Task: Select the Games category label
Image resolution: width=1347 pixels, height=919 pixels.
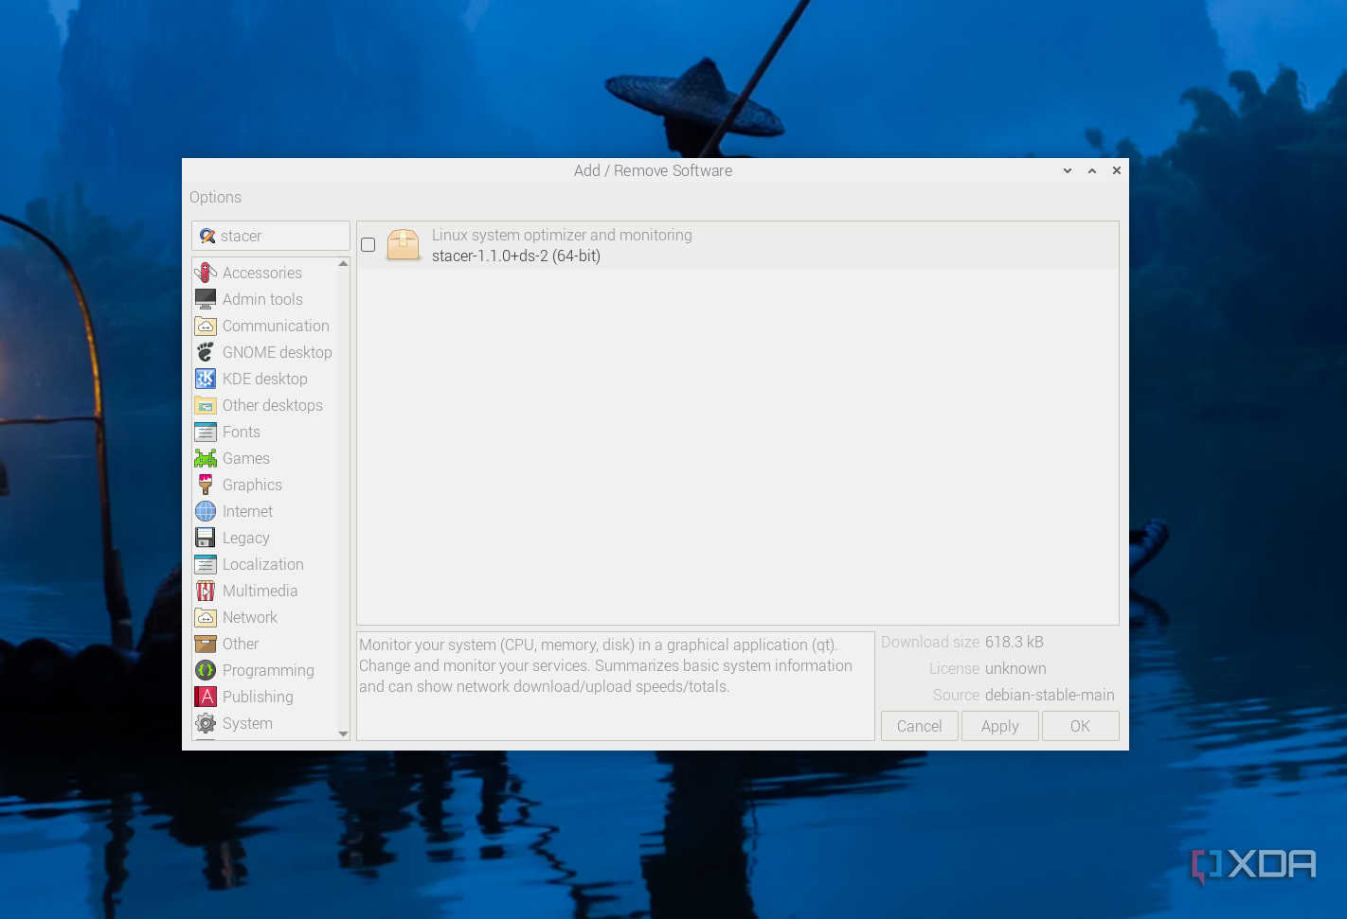Action: (246, 458)
